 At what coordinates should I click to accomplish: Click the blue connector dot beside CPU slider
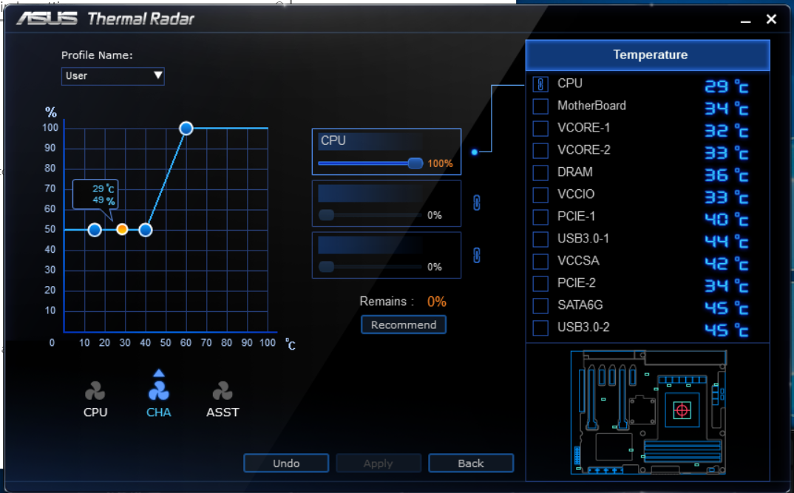pyautogui.click(x=475, y=152)
